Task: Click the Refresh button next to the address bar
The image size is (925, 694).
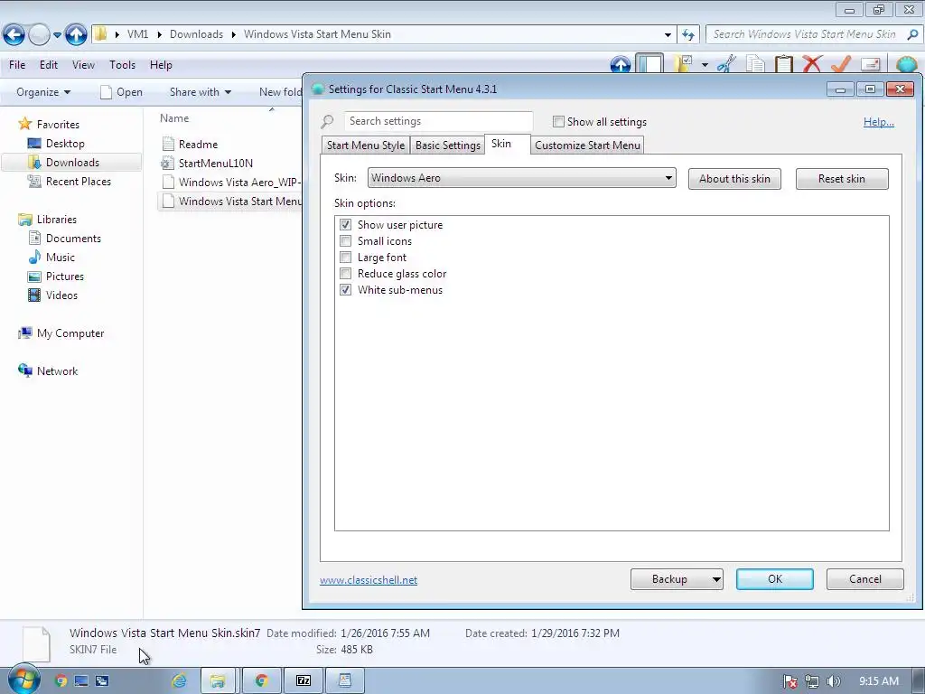Action: tap(687, 34)
